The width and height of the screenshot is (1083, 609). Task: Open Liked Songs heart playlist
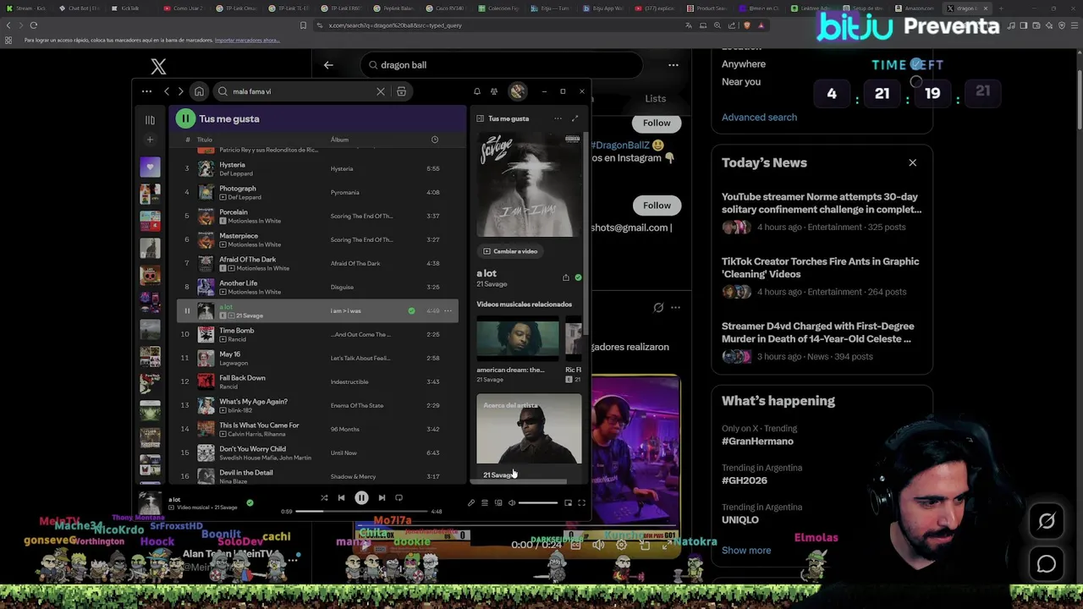[150, 167]
